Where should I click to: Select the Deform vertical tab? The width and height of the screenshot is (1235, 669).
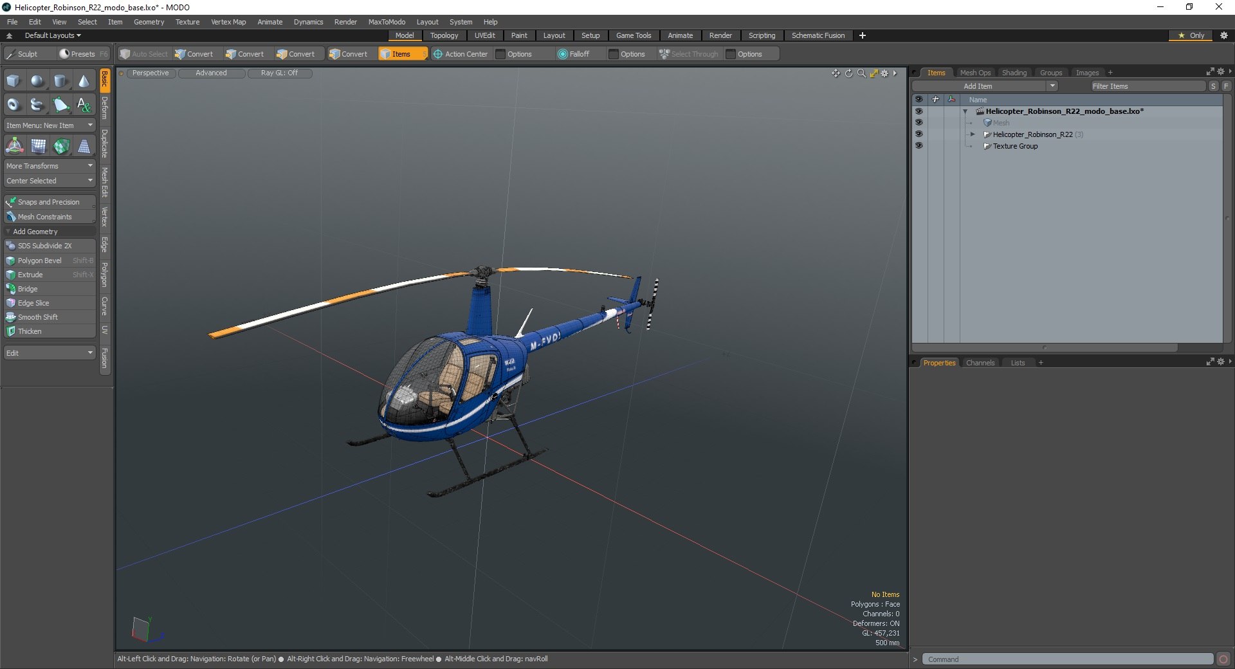click(x=105, y=108)
